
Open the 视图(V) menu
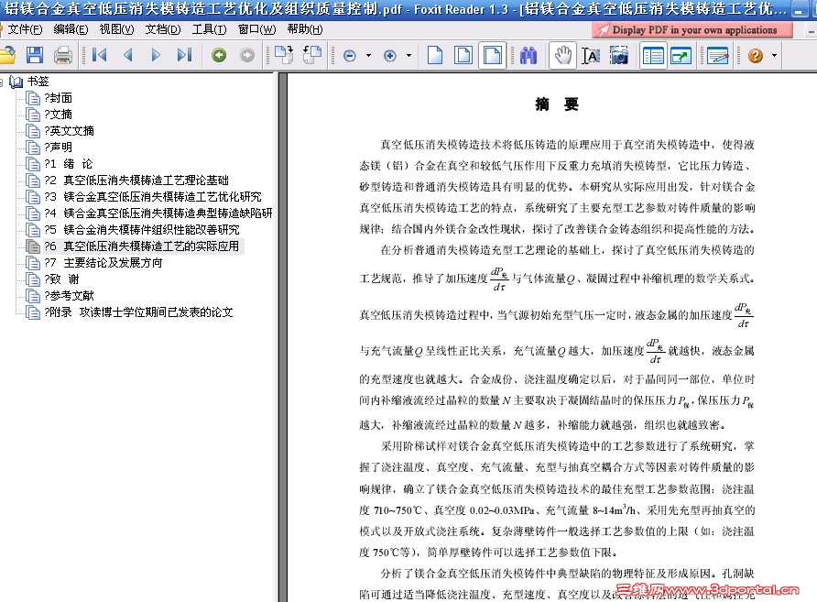coord(116,29)
